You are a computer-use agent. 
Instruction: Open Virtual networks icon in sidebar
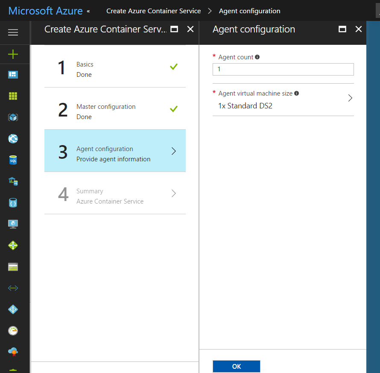pos(13,288)
